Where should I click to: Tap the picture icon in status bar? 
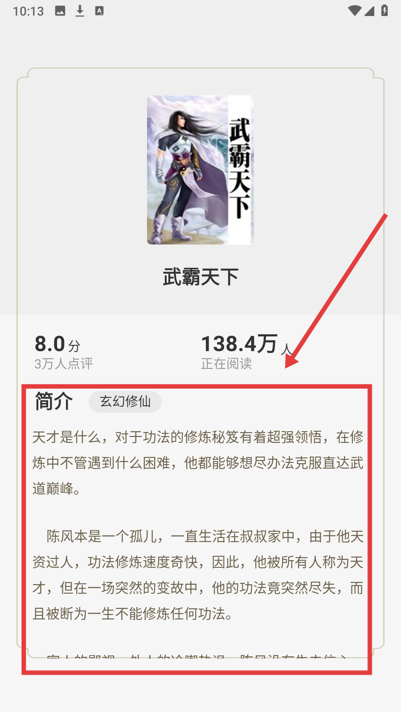coord(60,11)
